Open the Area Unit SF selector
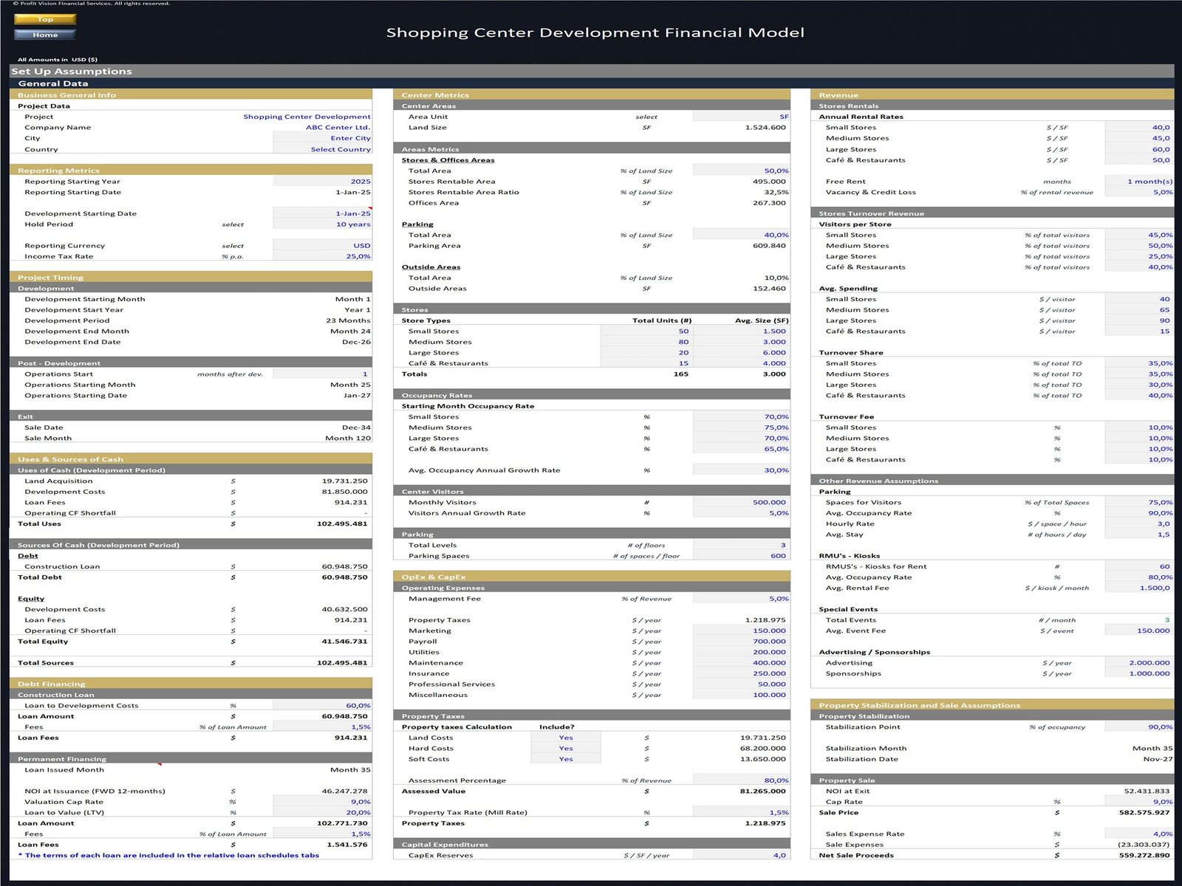1182x886 pixels. (741, 117)
